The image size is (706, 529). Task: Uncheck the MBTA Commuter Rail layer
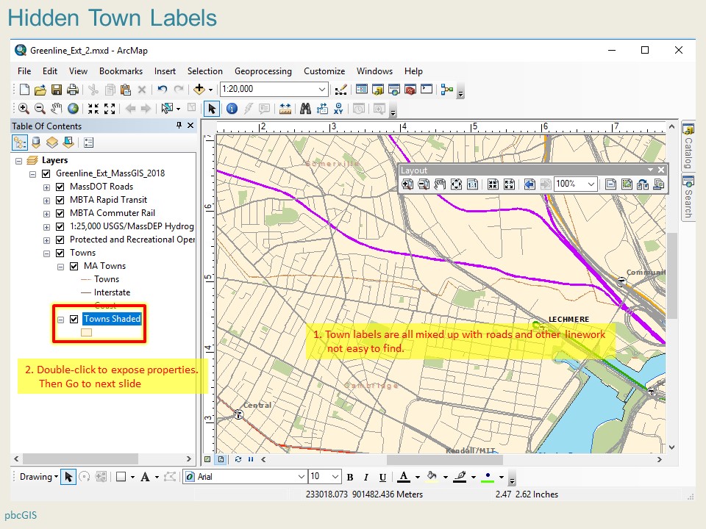tap(60, 213)
